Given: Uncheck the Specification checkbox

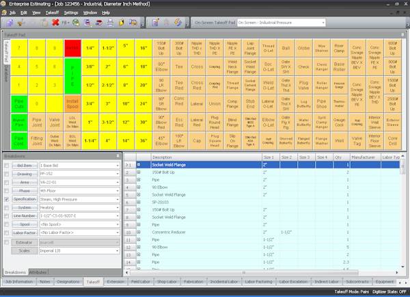Looking at the screenshot, I should click(x=7, y=199).
